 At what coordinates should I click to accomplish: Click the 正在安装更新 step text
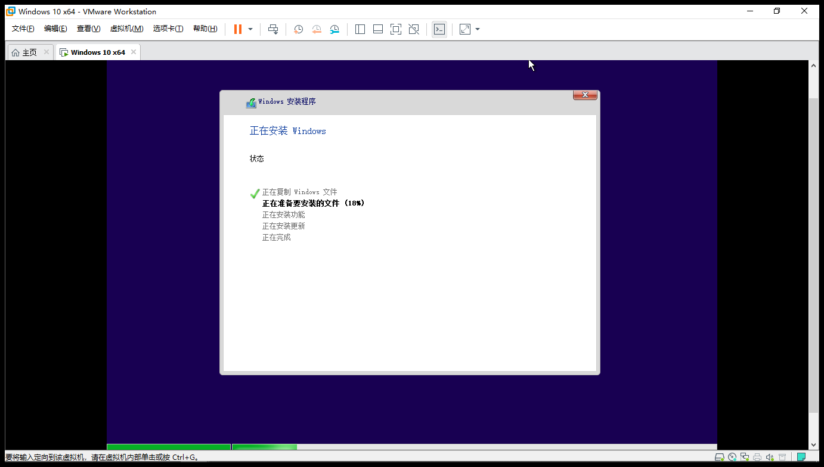(x=284, y=226)
